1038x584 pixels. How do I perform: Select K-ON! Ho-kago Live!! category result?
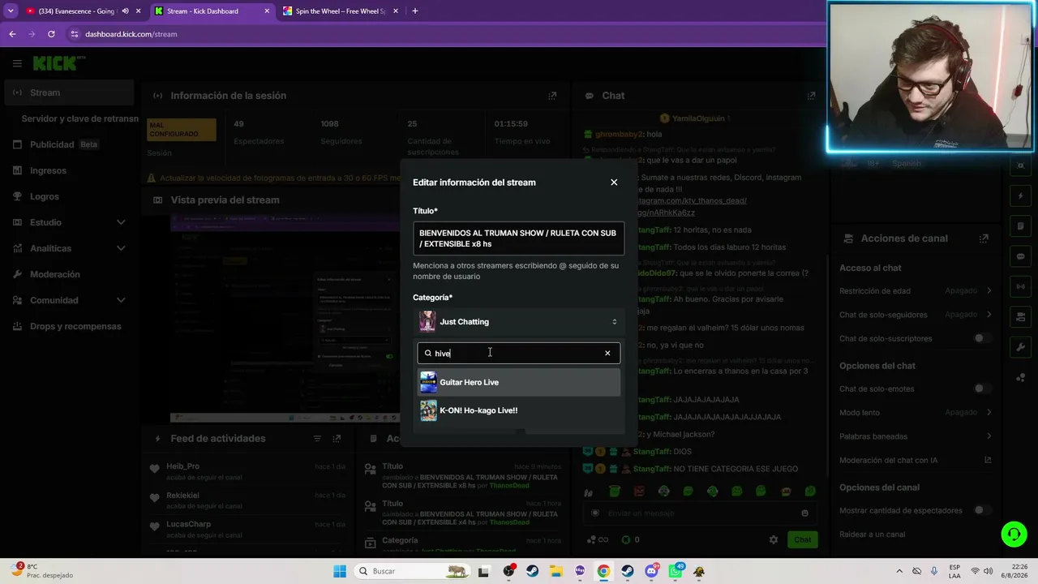pos(519,410)
